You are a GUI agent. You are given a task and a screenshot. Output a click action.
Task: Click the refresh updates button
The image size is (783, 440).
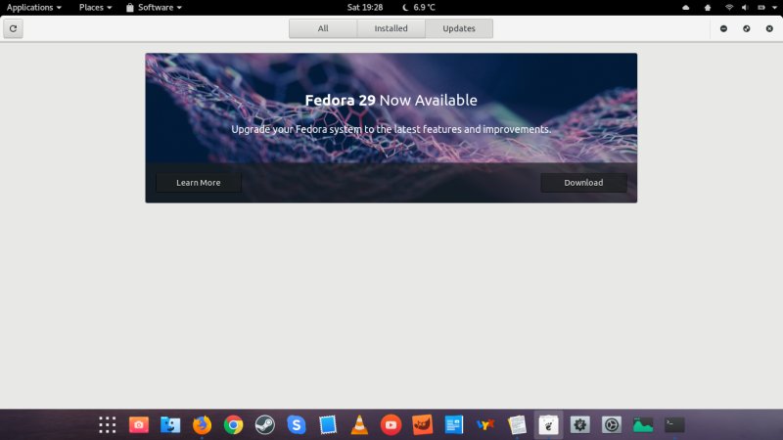(x=13, y=28)
